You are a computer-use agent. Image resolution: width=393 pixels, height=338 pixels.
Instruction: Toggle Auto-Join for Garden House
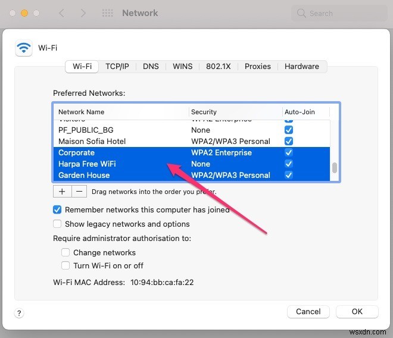289,175
